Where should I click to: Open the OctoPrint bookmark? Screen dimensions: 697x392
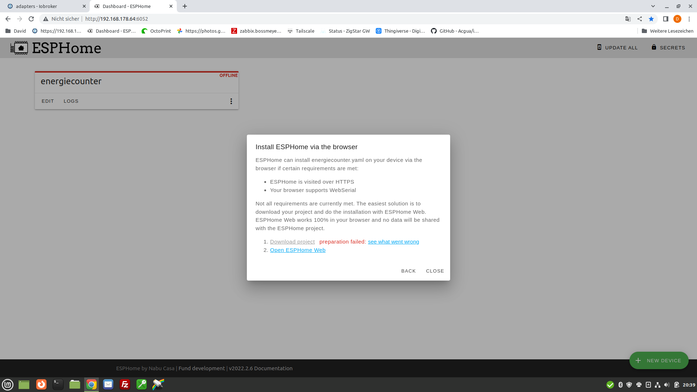(x=156, y=31)
